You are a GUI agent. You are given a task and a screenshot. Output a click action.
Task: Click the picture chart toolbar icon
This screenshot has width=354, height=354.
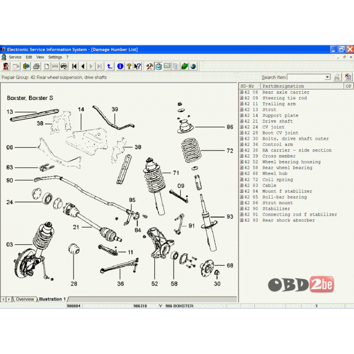tap(167, 66)
